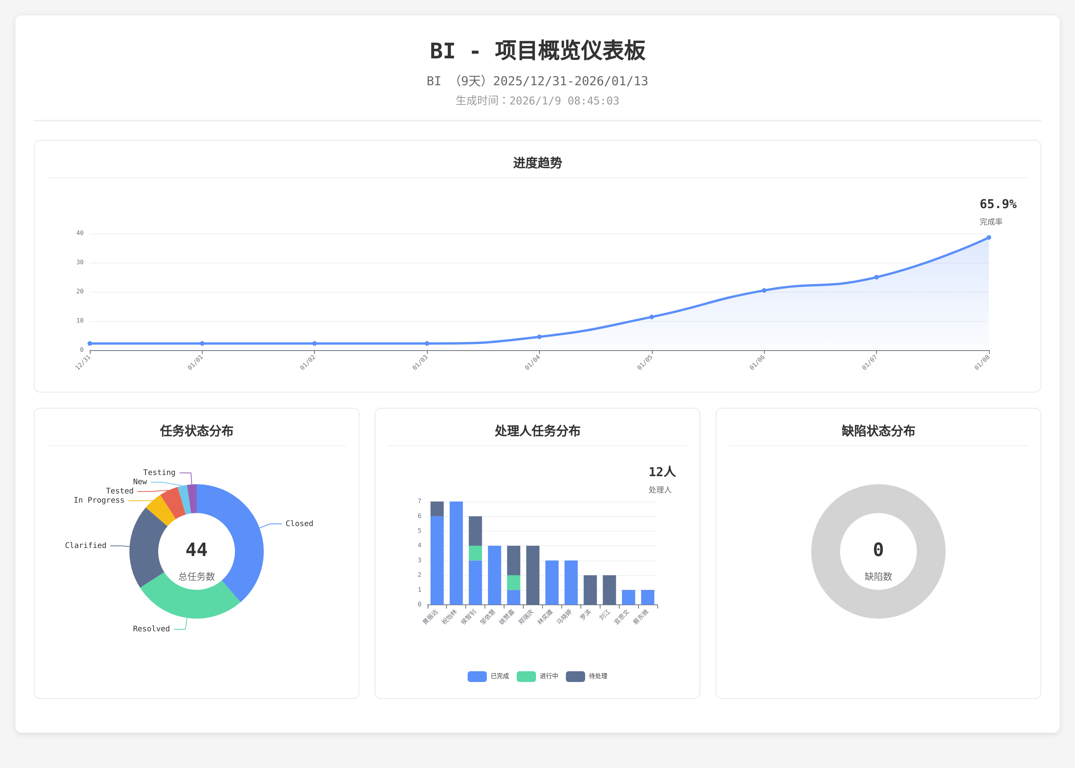Toggle the 已完成 legend item
This screenshot has height=768, width=1075.
[x=488, y=676]
